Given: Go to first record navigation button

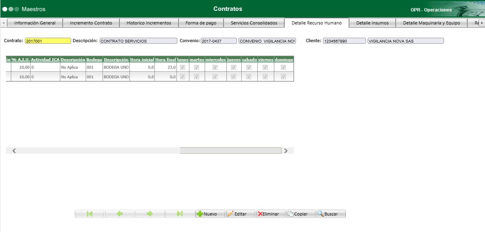Looking at the screenshot, I should click(90, 214).
